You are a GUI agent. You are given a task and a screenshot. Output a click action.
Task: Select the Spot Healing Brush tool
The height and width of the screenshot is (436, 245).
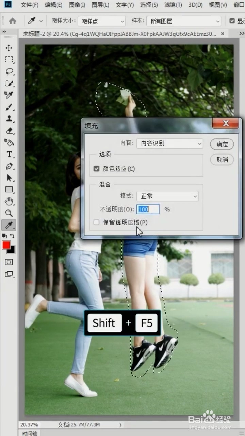(9, 95)
